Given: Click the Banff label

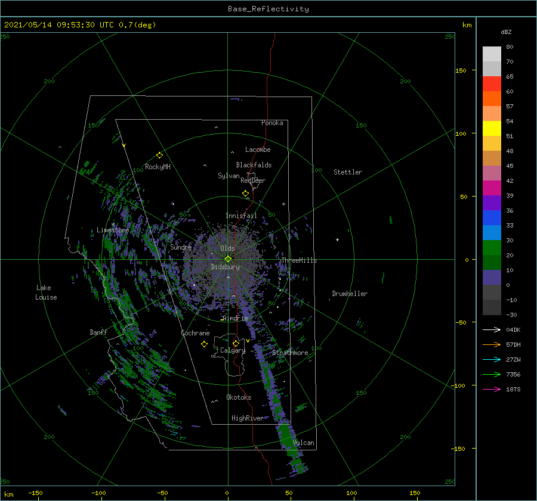Looking at the screenshot, I should tap(98, 332).
